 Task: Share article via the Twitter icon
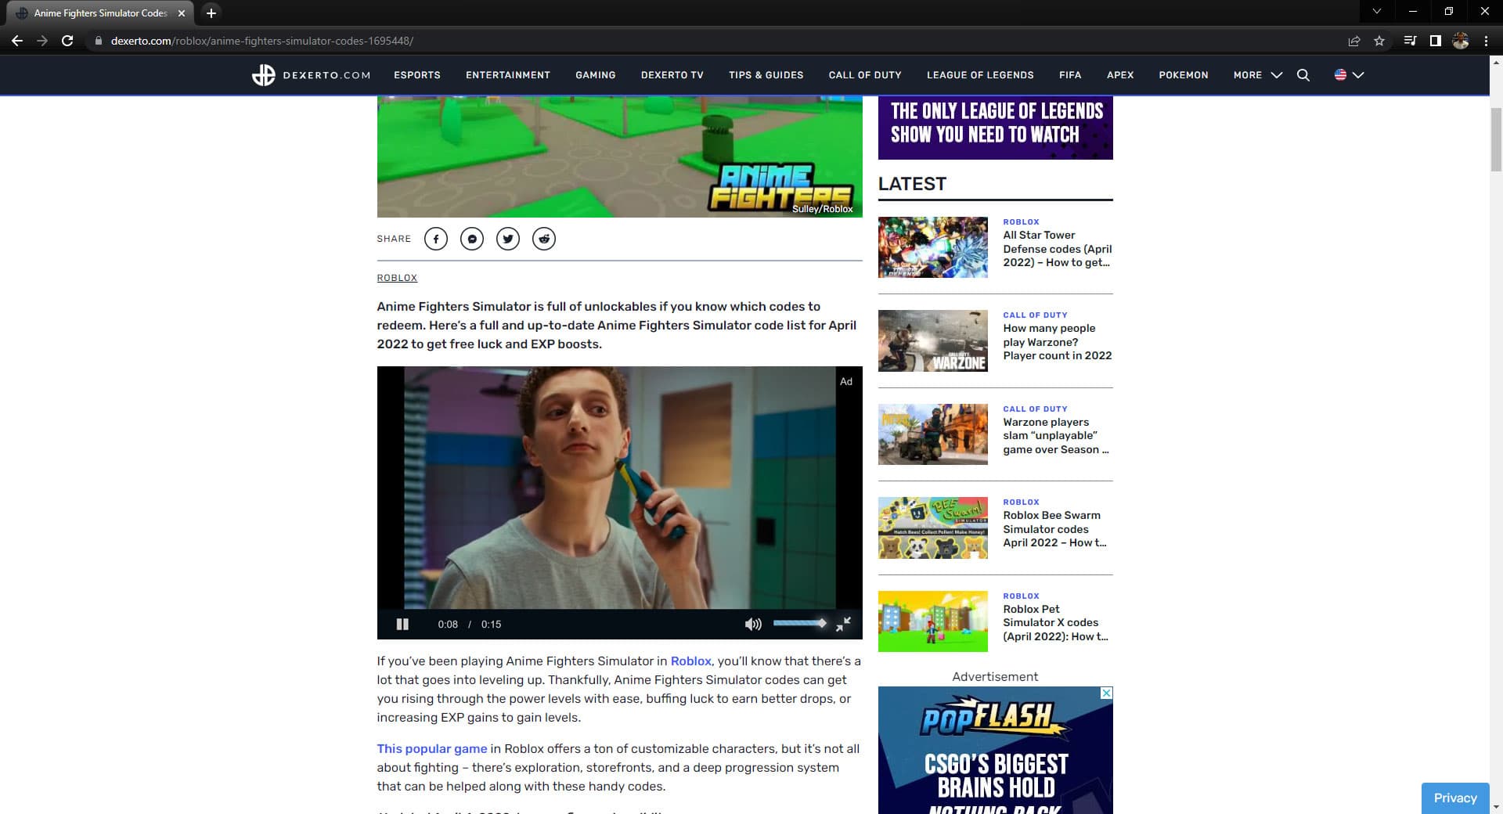(508, 239)
